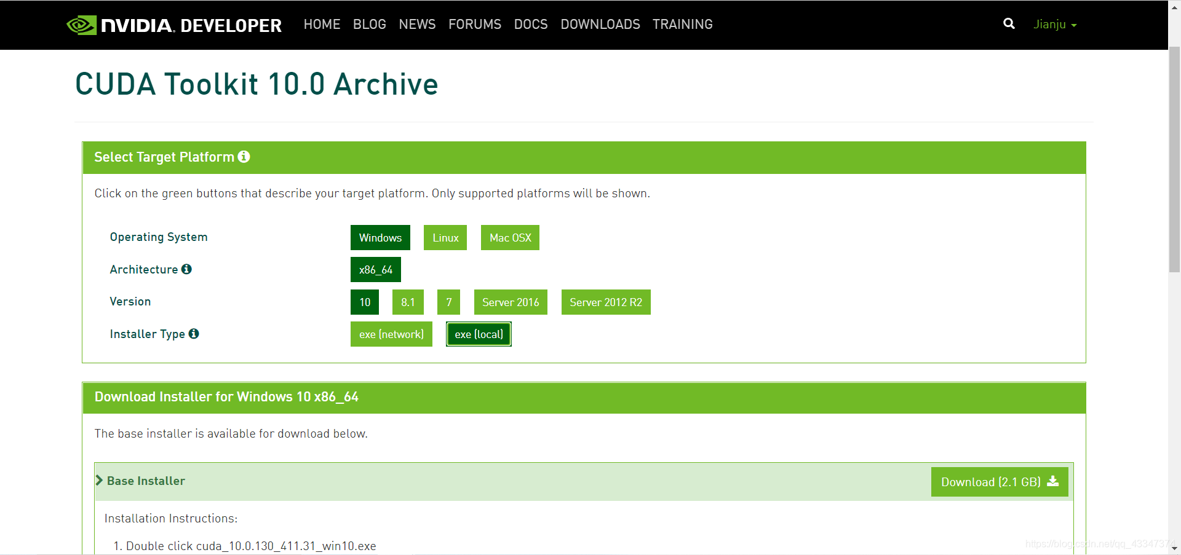Click the Operating System label
The height and width of the screenshot is (555, 1181).
point(159,237)
